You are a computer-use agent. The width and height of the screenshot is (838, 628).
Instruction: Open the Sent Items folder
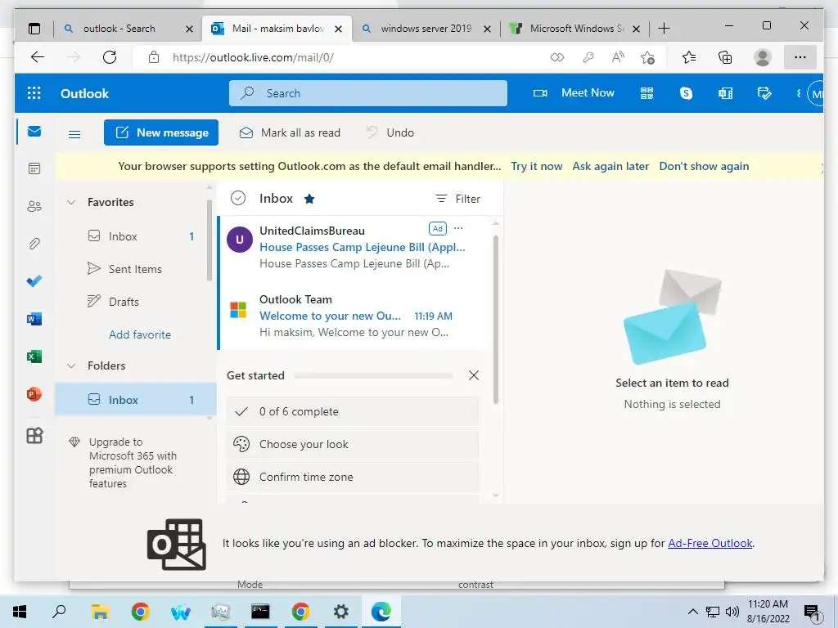tap(136, 269)
